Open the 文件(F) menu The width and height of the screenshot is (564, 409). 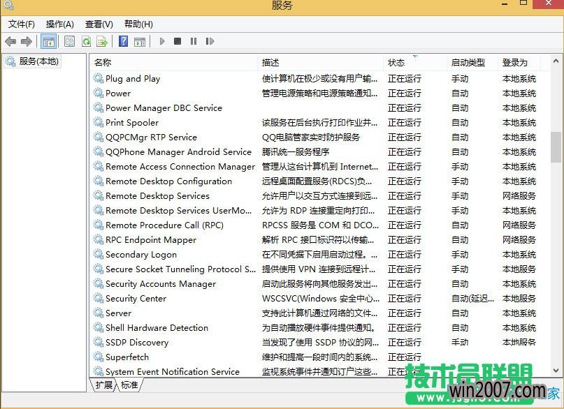pyautogui.click(x=22, y=24)
